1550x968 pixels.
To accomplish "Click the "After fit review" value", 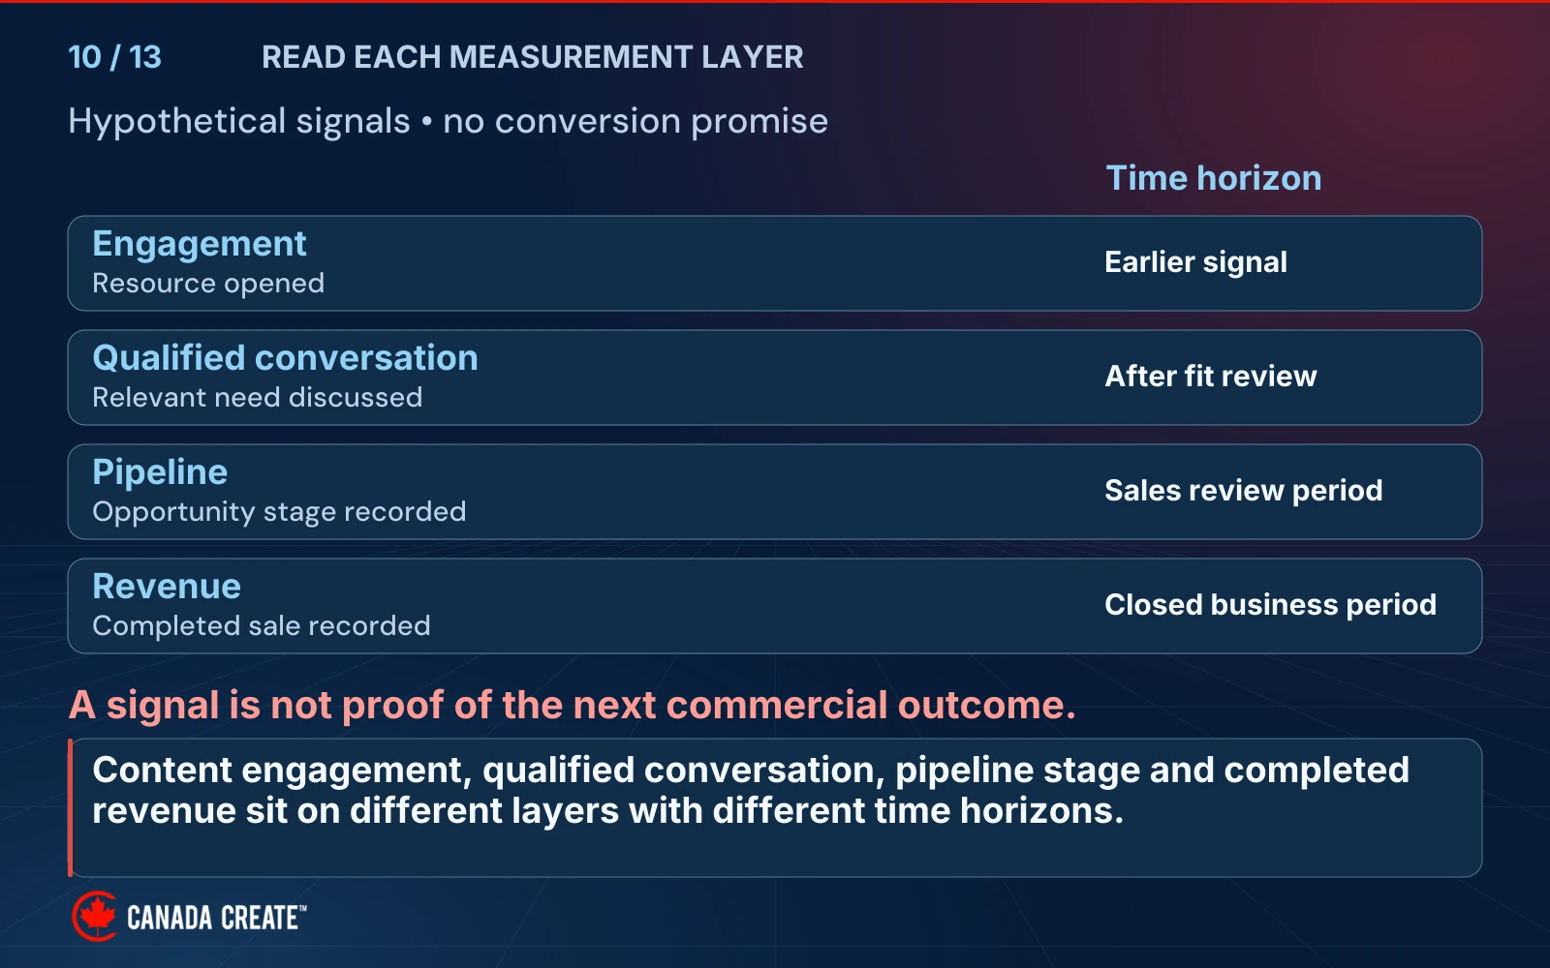I will [x=1210, y=376].
